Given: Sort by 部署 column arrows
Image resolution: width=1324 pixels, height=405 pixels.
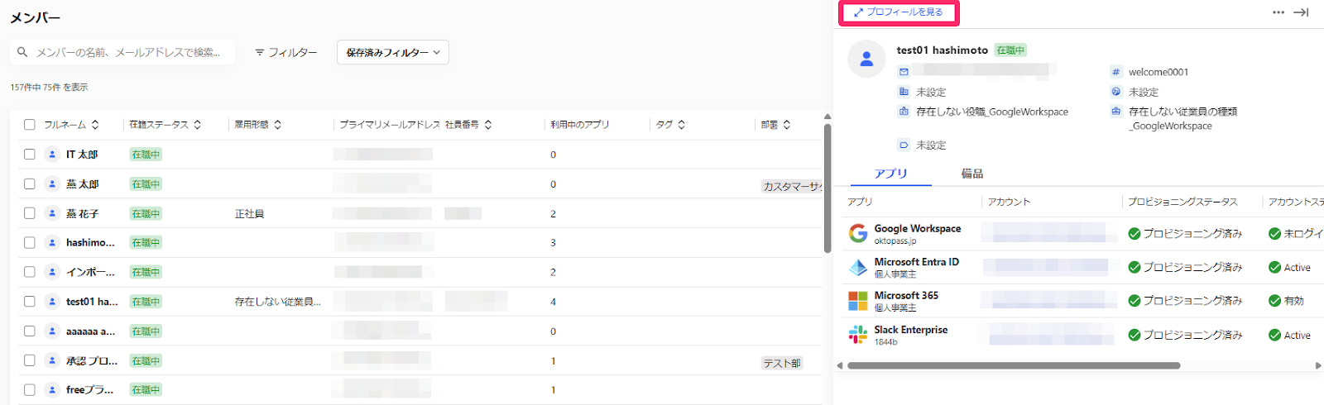Looking at the screenshot, I should coord(786,125).
